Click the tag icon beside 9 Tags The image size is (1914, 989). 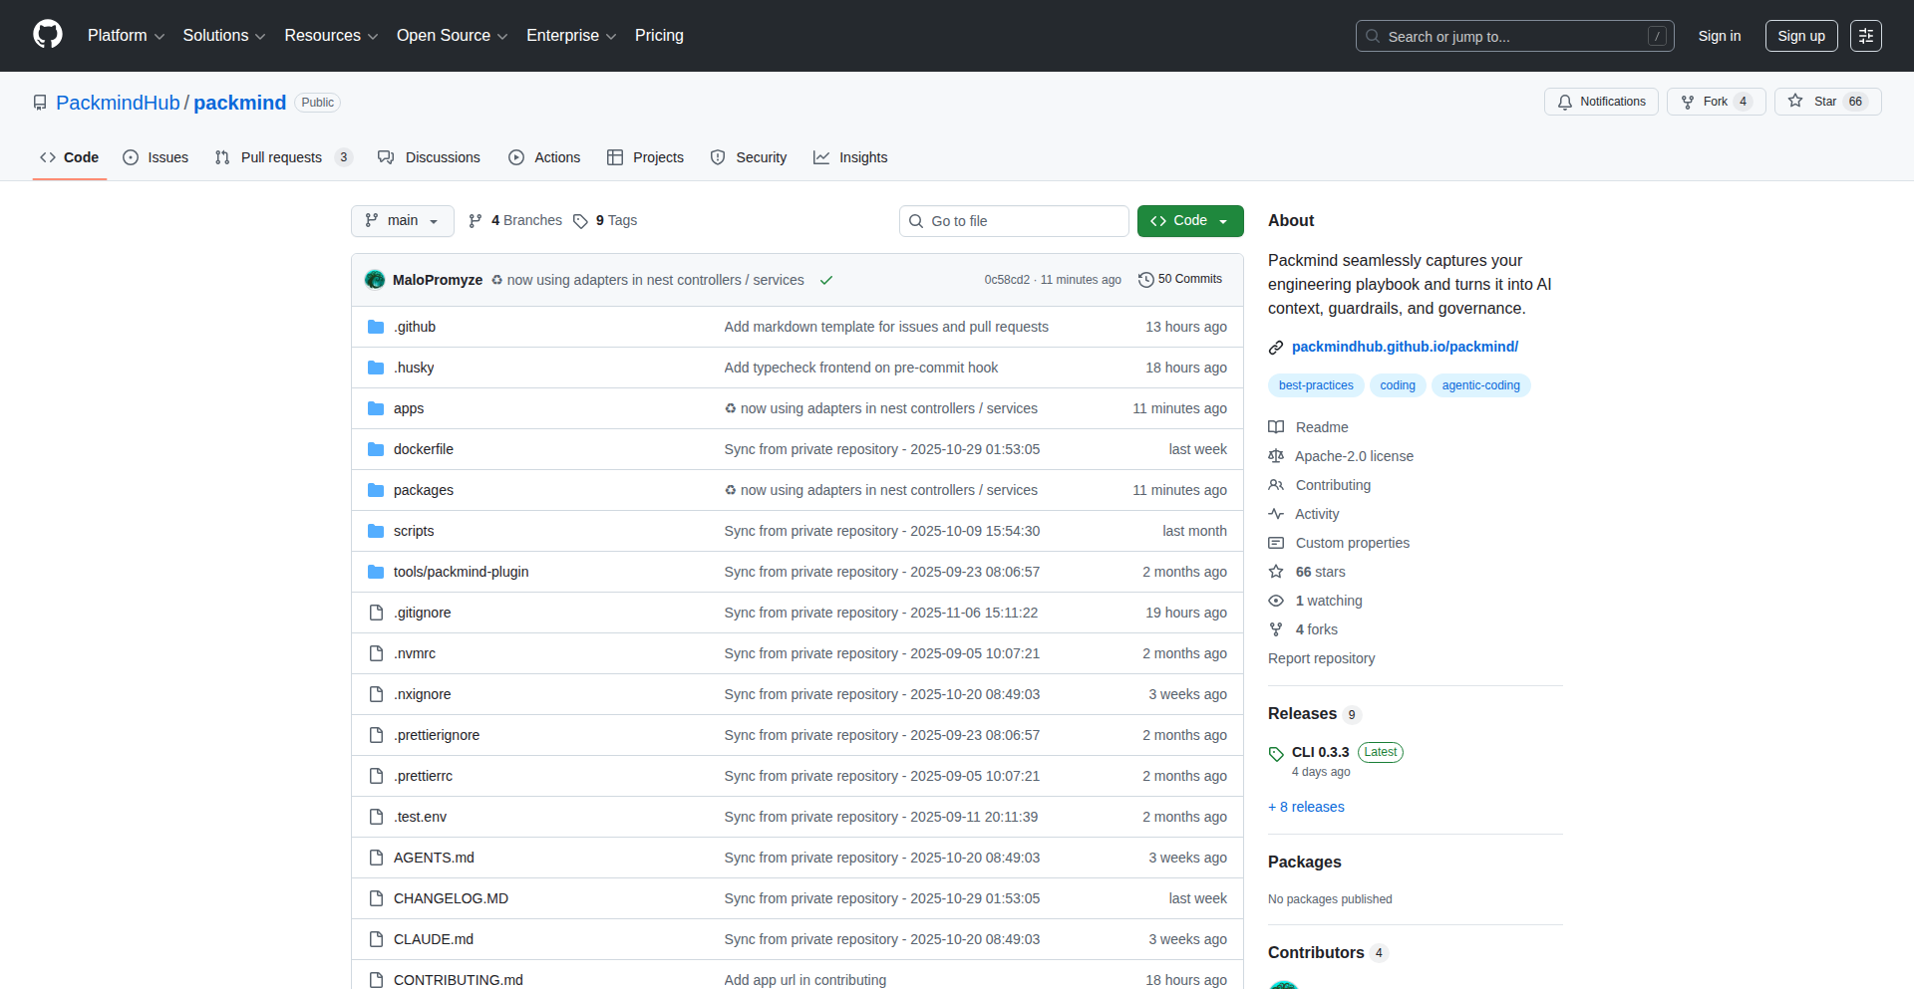[581, 220]
